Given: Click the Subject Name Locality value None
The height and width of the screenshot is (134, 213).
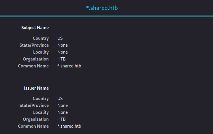Looking at the screenshot, I should click(x=63, y=52).
